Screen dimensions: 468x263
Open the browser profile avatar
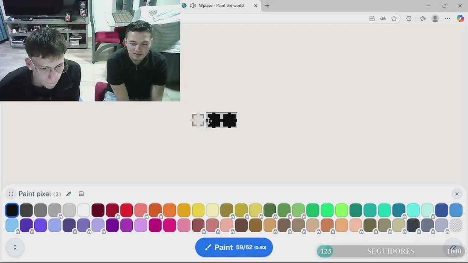435,19
